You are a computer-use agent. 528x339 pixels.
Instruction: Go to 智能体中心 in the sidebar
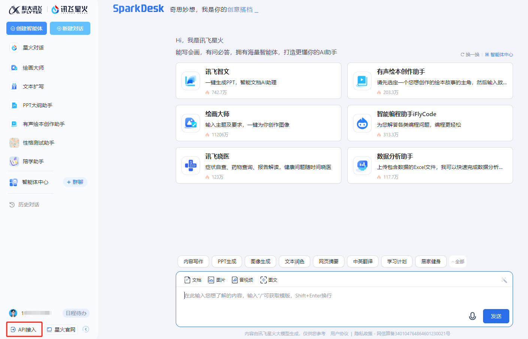click(35, 182)
